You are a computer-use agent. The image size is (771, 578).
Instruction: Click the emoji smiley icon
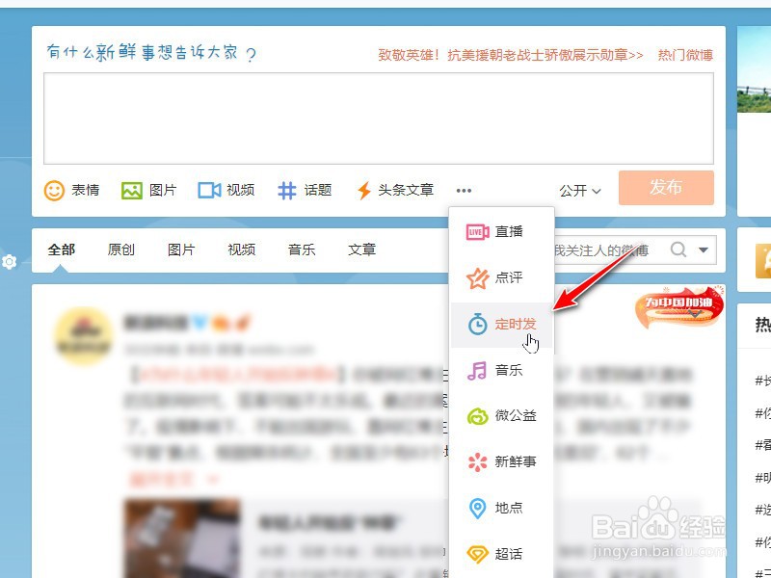tap(54, 190)
